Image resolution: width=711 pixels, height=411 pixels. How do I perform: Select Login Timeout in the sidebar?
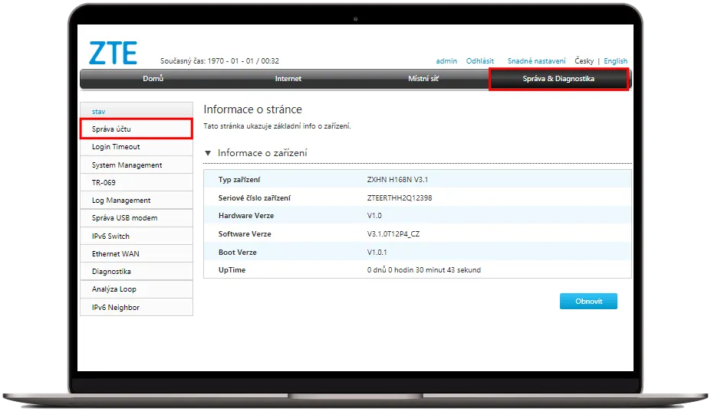point(116,147)
